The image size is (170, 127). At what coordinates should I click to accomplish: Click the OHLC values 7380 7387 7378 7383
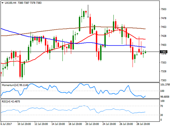tap(29, 3)
